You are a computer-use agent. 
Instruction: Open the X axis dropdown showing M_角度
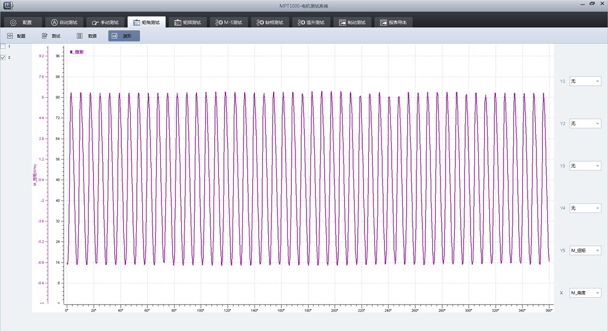[x=585, y=293]
